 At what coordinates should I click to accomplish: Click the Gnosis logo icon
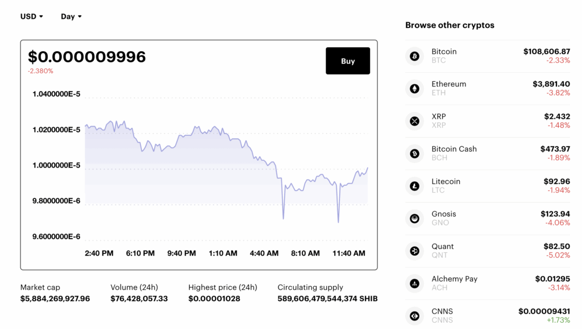point(414,218)
